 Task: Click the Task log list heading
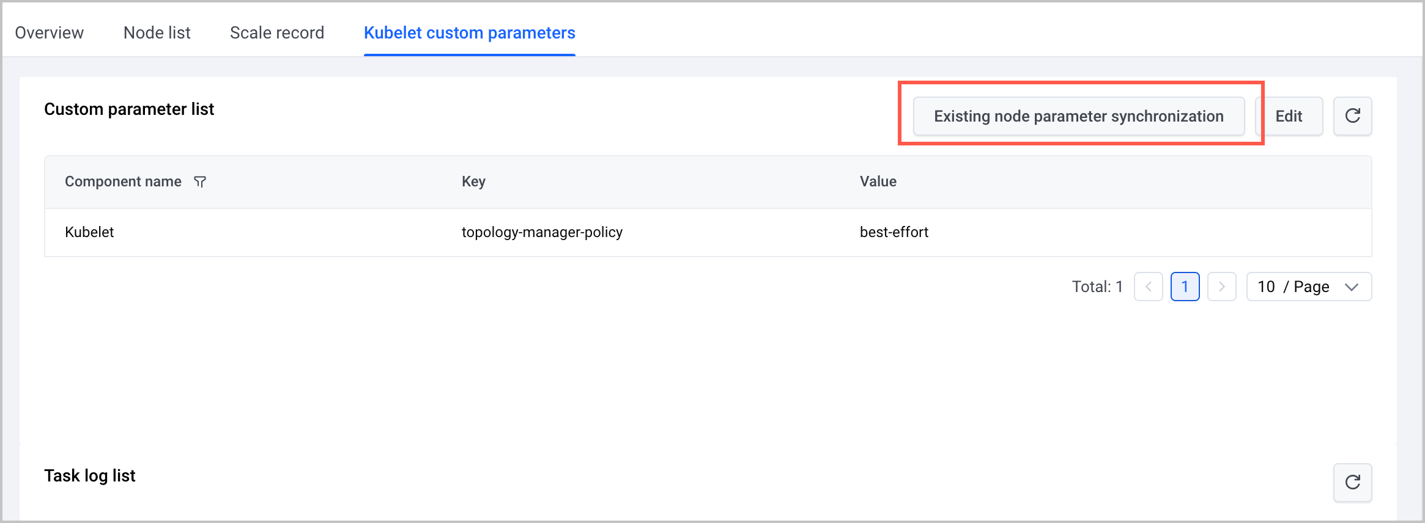pyautogui.click(x=89, y=475)
